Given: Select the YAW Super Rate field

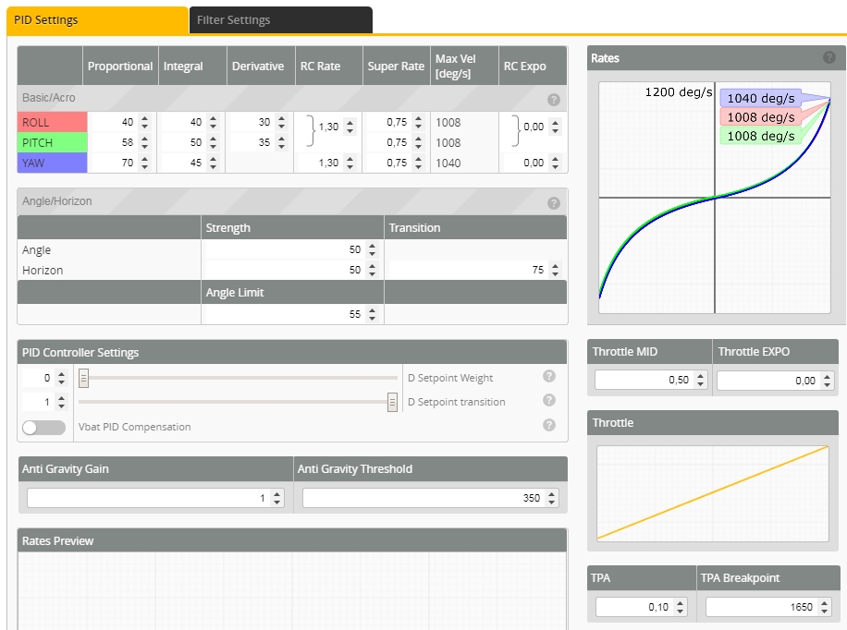Looking at the screenshot, I should click(x=396, y=163).
